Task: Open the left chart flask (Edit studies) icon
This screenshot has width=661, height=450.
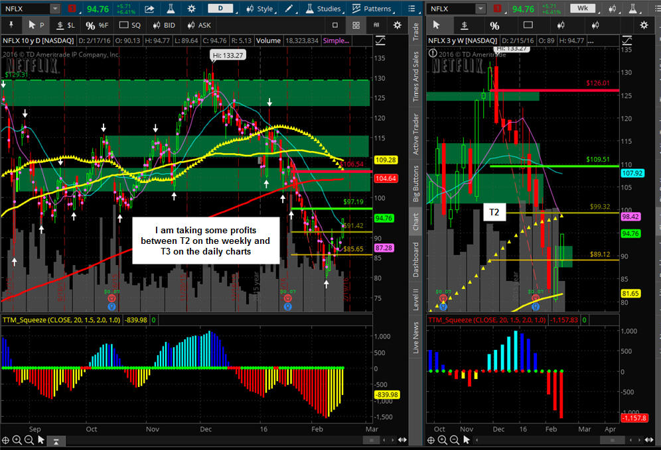Action: coord(171,9)
